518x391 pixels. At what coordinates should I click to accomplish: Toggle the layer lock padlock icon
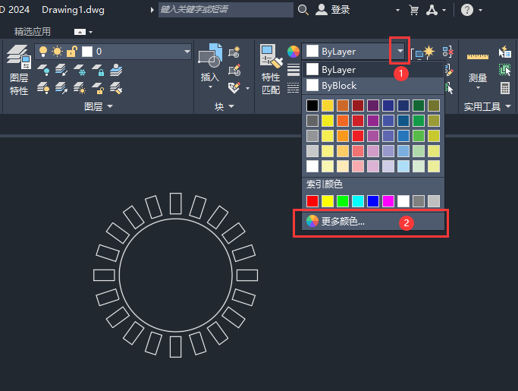71,52
